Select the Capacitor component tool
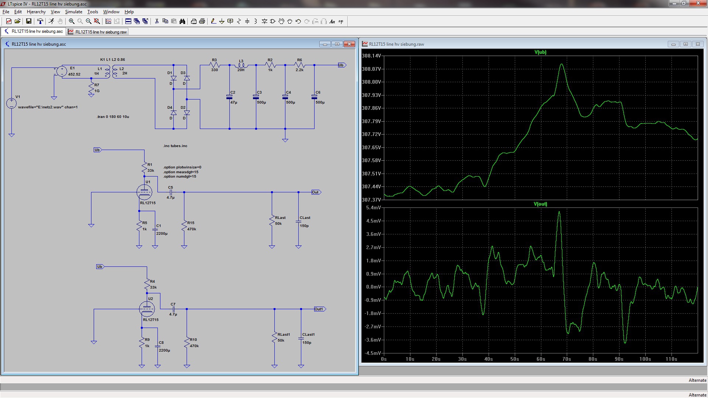Viewport: 708px width, 398px height. tap(247, 21)
